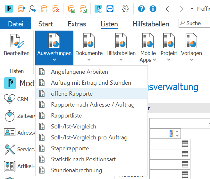Open the Hilfstabellen ribbon tab
This screenshot has height=179, width=210.
click(x=151, y=24)
